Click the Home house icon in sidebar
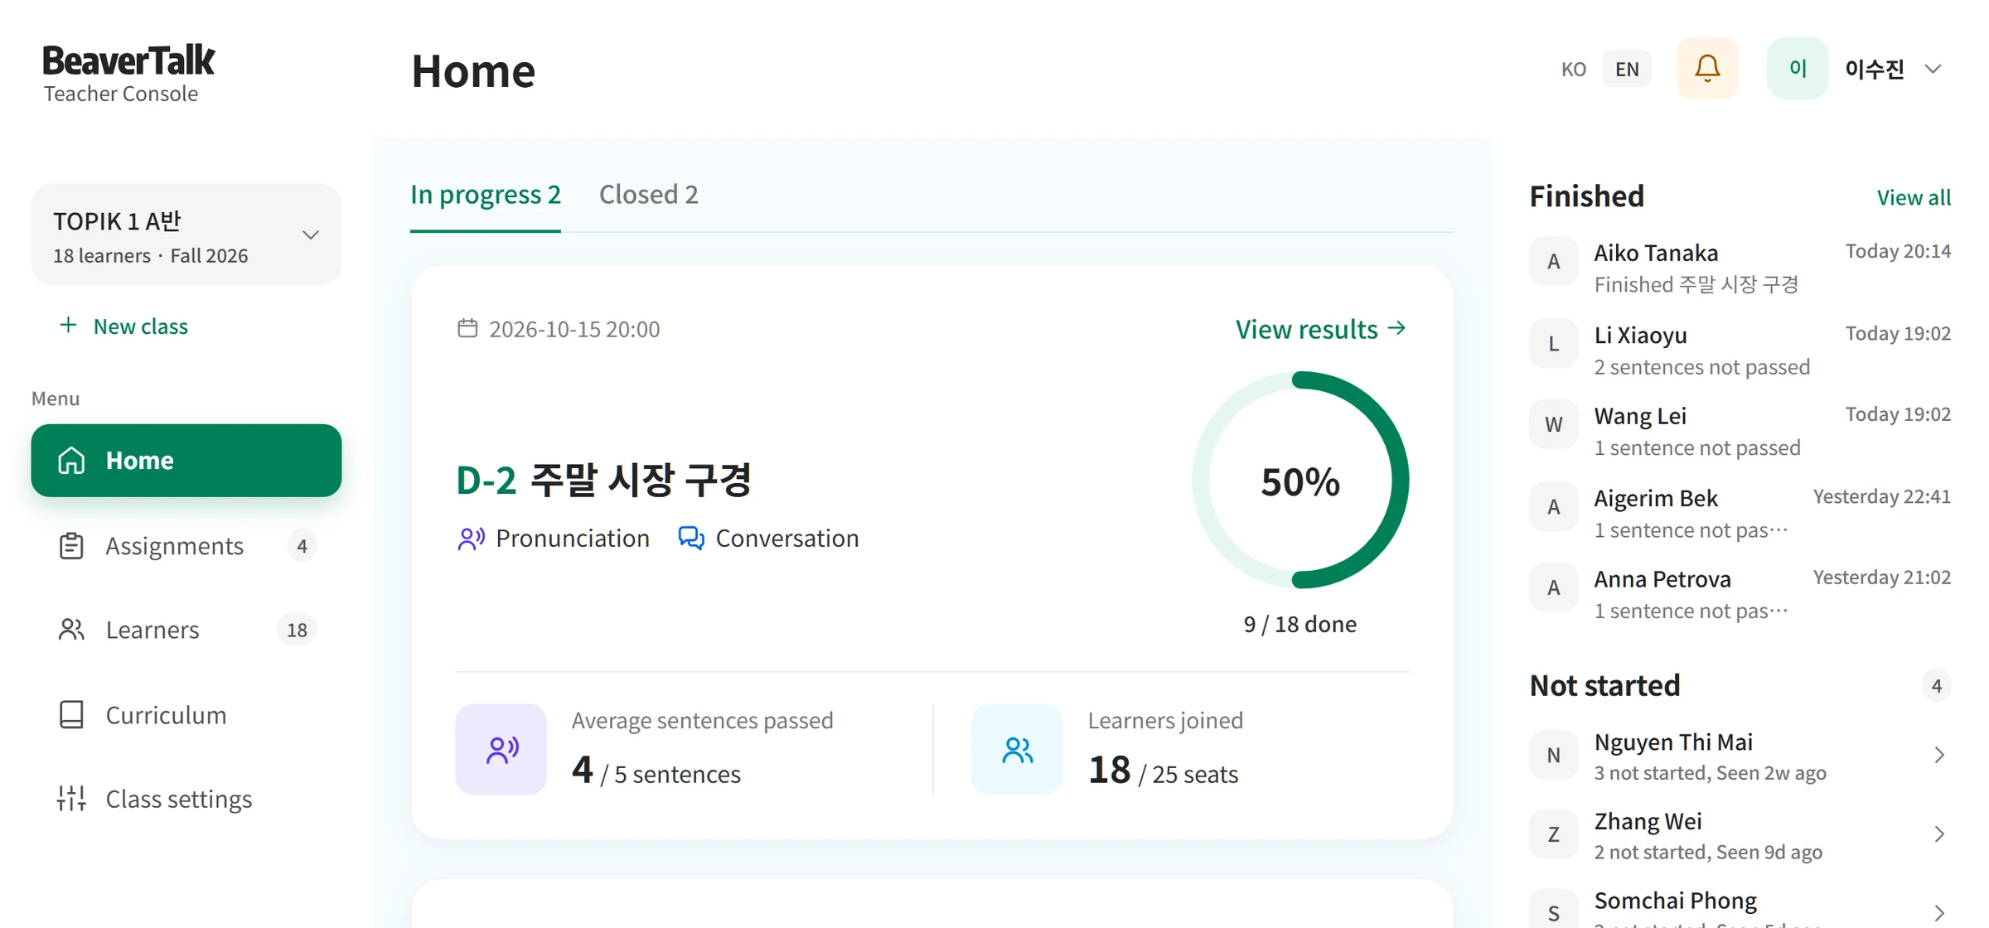Viewport: 1989px width, 928px height. [x=71, y=461]
